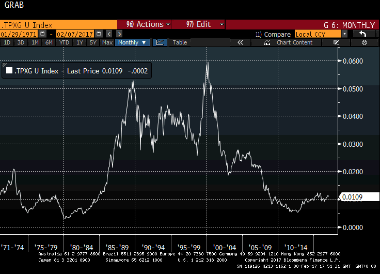Click the G 6: MONTHLY chart title
Image resolution: width=380 pixels, height=274 pixels.
(x=349, y=25)
